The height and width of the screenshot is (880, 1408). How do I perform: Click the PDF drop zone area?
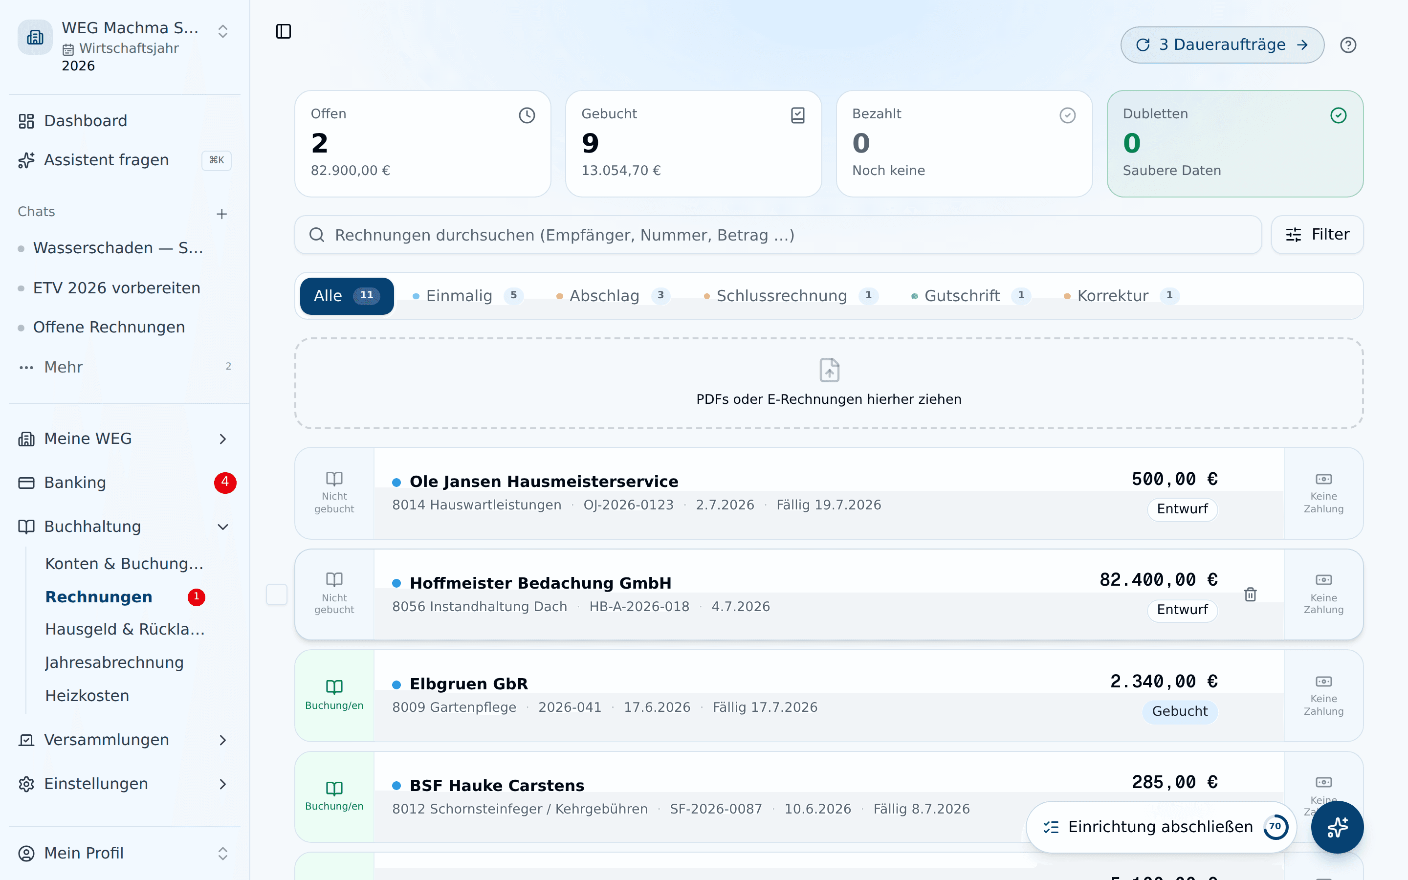[829, 384]
